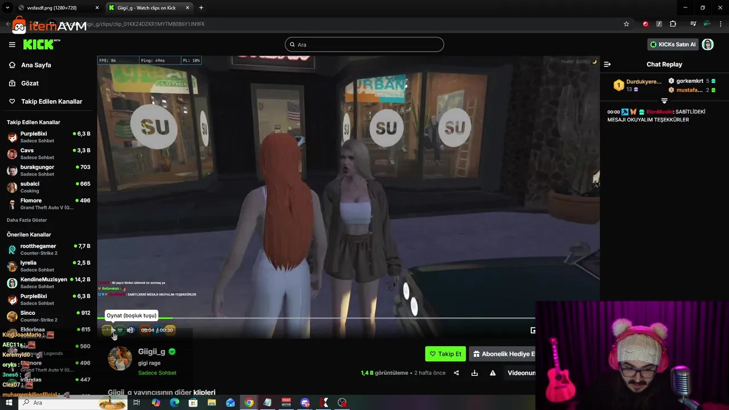Viewport: 729px width, 410px height.
Task: Open Takip Edilen Kanallar in sidebar menu
Action: click(51, 101)
